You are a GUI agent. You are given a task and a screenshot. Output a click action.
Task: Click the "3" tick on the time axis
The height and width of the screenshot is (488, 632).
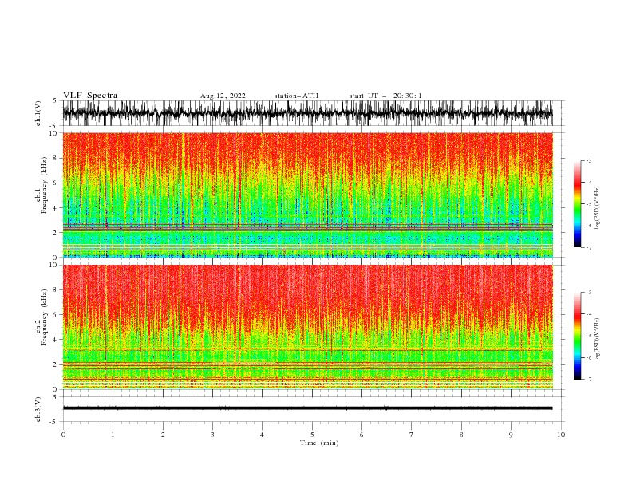[x=212, y=435]
